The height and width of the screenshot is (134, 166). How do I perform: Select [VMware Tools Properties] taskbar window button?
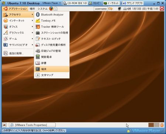(32, 125)
